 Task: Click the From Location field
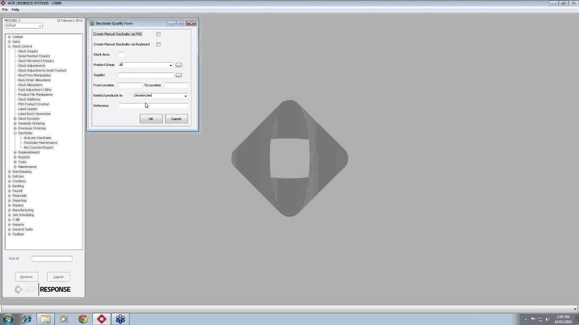pyautogui.click(x=130, y=85)
